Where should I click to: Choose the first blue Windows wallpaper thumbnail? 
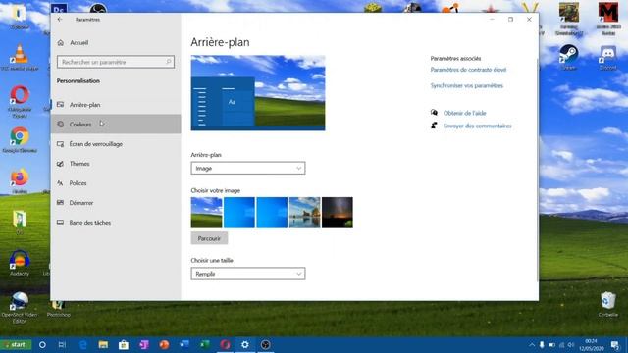(x=239, y=213)
